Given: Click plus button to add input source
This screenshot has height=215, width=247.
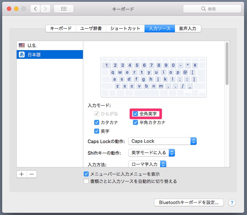Looking at the screenshot, I should tap(22, 174).
